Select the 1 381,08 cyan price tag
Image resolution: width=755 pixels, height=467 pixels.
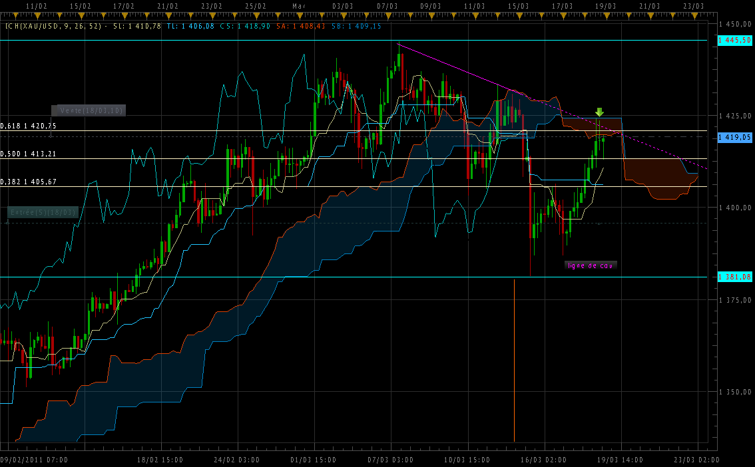click(x=734, y=277)
